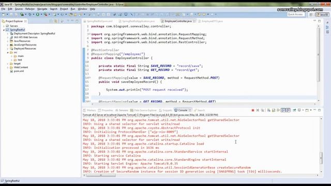Expand the Servers project node
The height and width of the screenshot is (186, 331).
point(4,26)
